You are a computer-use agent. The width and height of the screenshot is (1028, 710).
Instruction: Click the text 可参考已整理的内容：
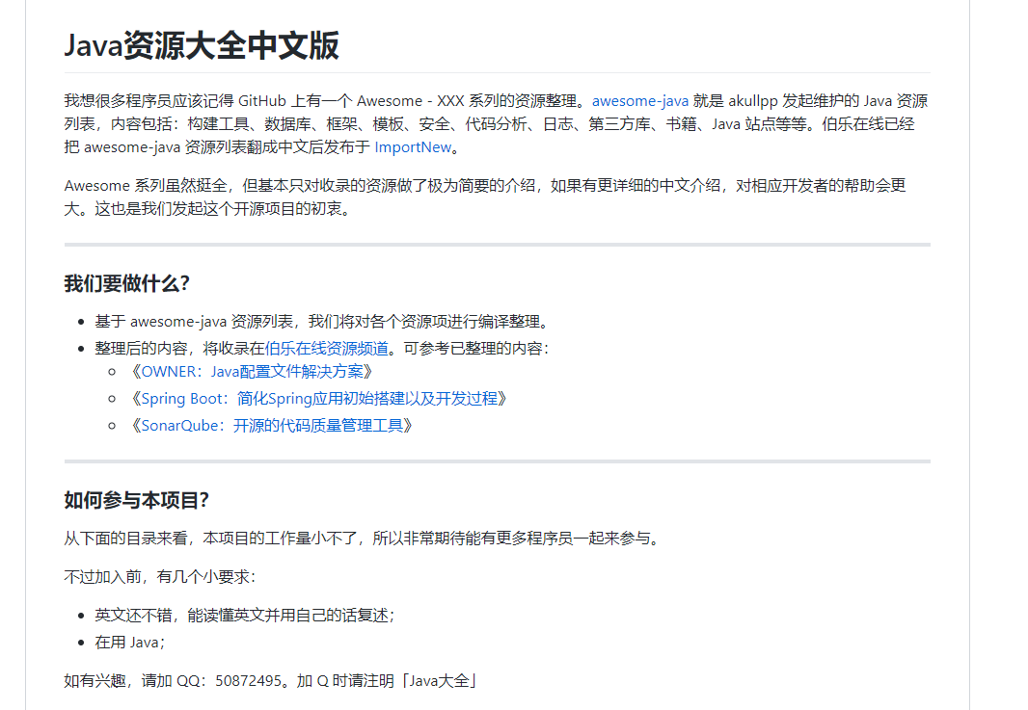[x=476, y=349]
